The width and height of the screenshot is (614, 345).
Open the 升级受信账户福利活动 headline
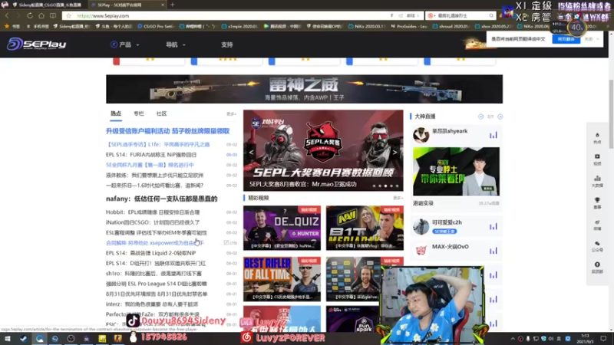(167, 131)
